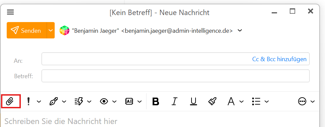The image size is (325, 127).
Task: Open the font A dropdown arrow
Action: coord(241,101)
